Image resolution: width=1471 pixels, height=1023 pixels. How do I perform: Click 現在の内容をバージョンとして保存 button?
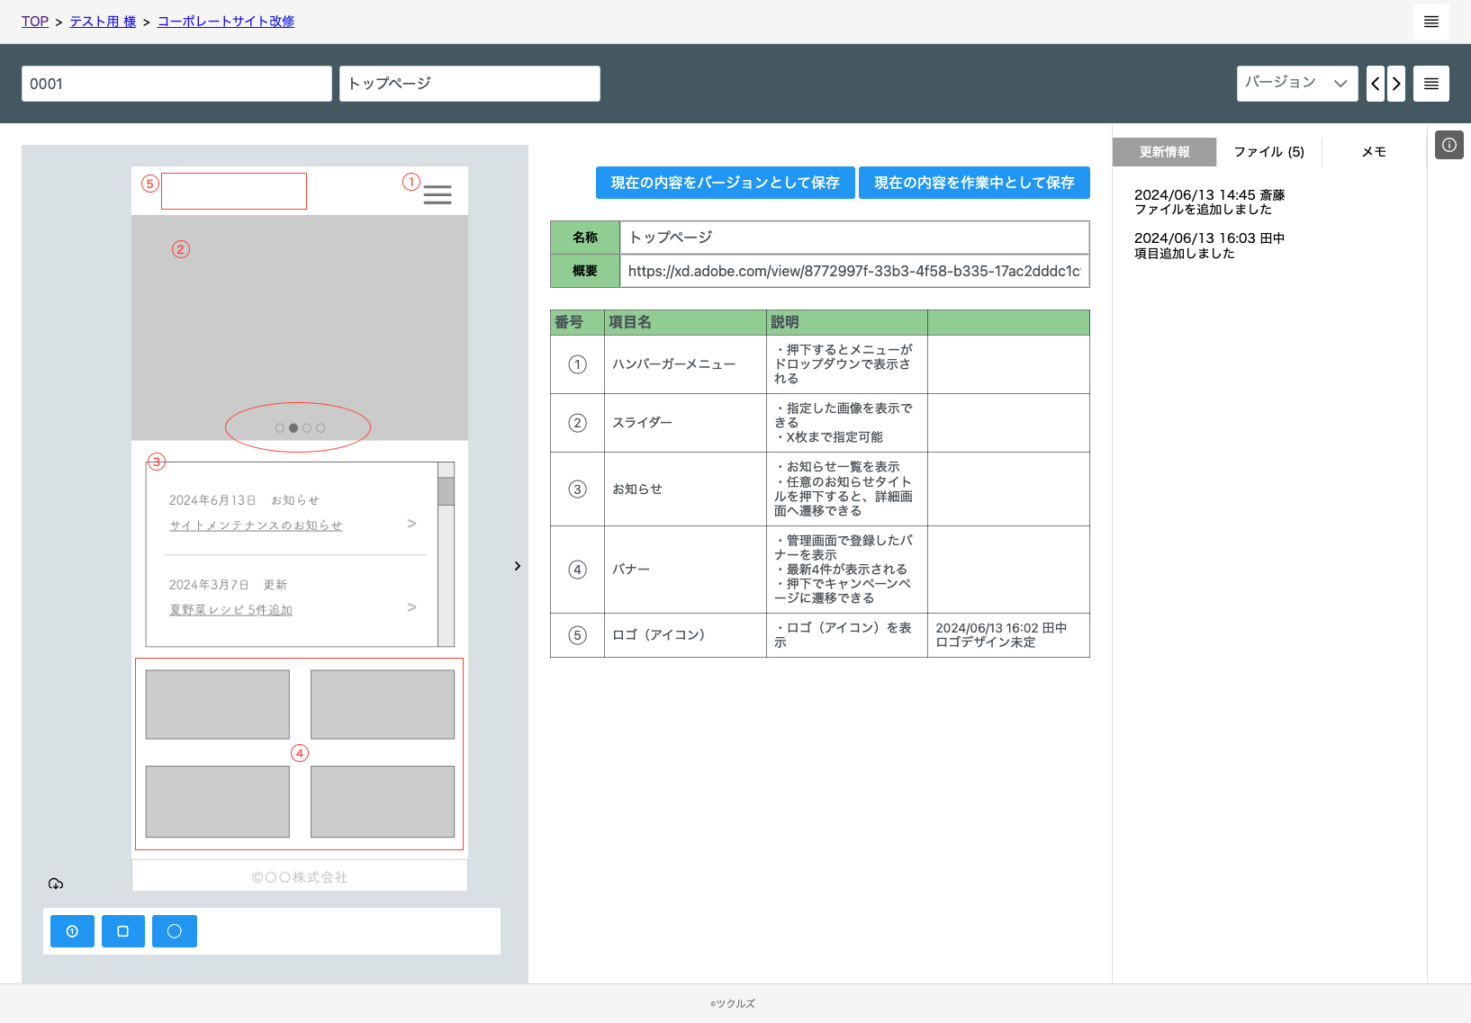725,183
